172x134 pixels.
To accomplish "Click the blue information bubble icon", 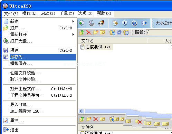I will point(125,23).
